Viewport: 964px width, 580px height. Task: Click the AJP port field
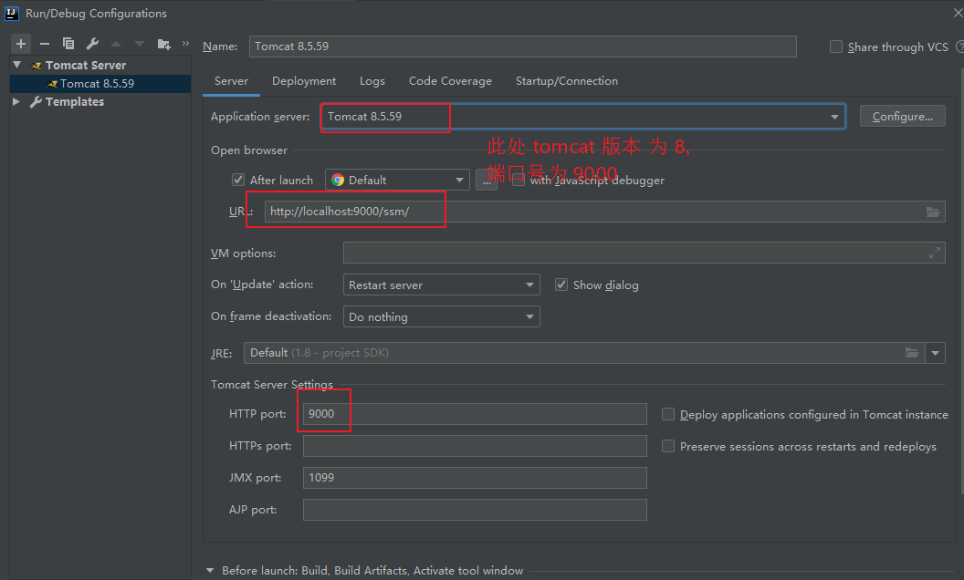coord(475,510)
